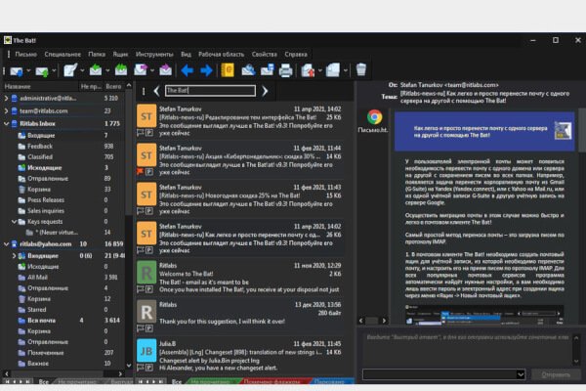Open the dropdown arrow beside Get new mail
Viewport: 586px width, 391px height.
28,70
